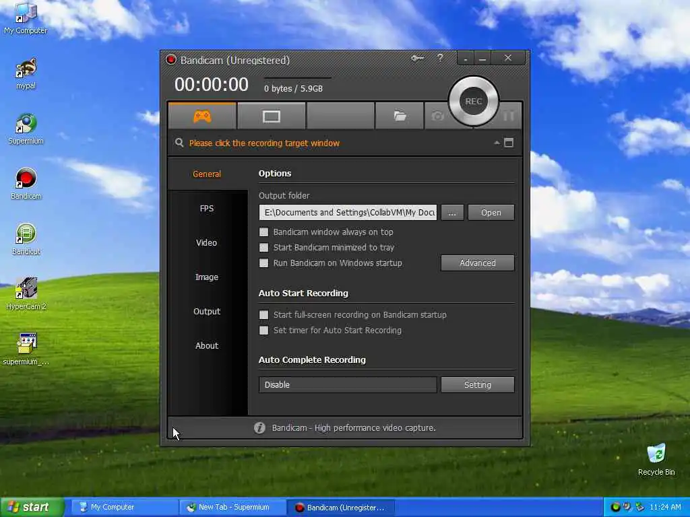Open the Auto Complete Recording Setting button

point(478,384)
